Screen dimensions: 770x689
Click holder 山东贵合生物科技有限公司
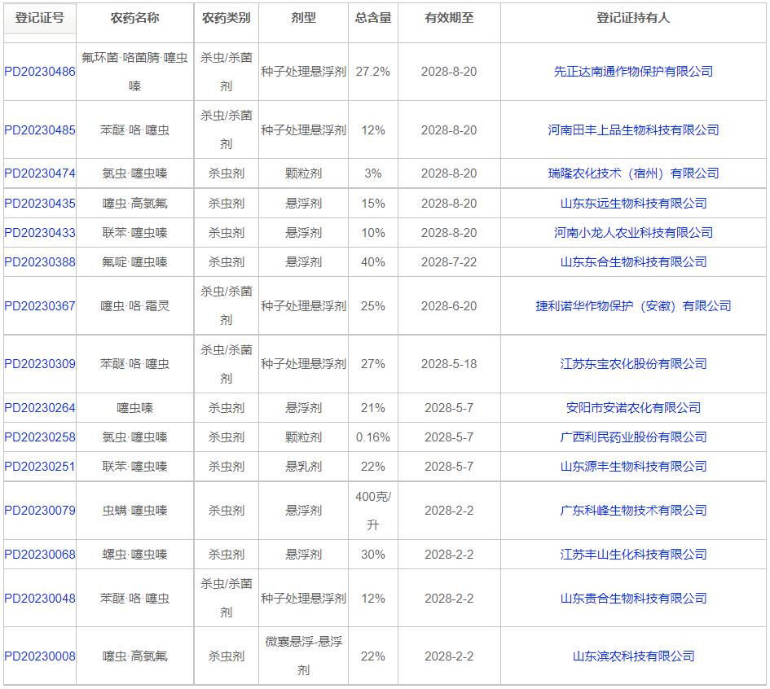point(633,599)
